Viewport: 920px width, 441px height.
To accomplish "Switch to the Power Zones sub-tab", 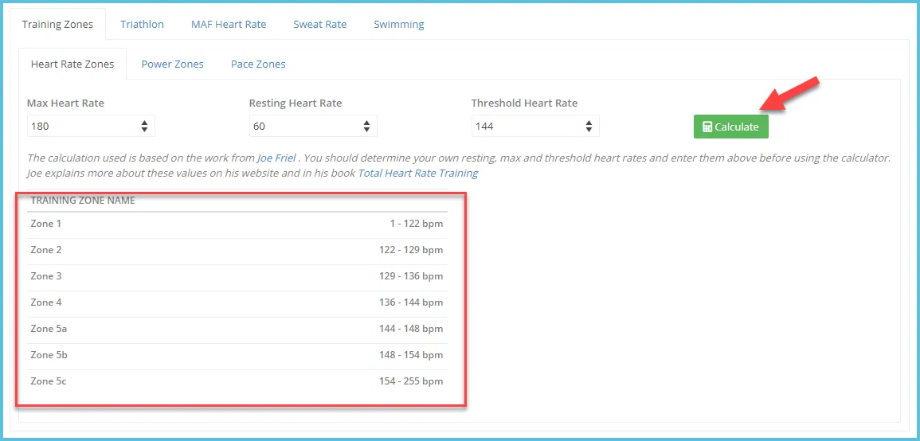I will tap(173, 64).
